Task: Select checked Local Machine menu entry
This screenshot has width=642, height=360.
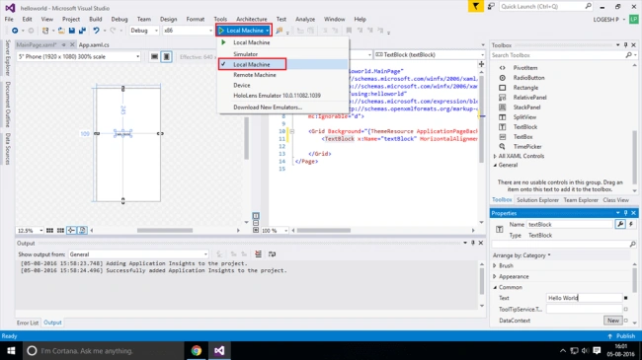Action: pyautogui.click(x=283, y=64)
